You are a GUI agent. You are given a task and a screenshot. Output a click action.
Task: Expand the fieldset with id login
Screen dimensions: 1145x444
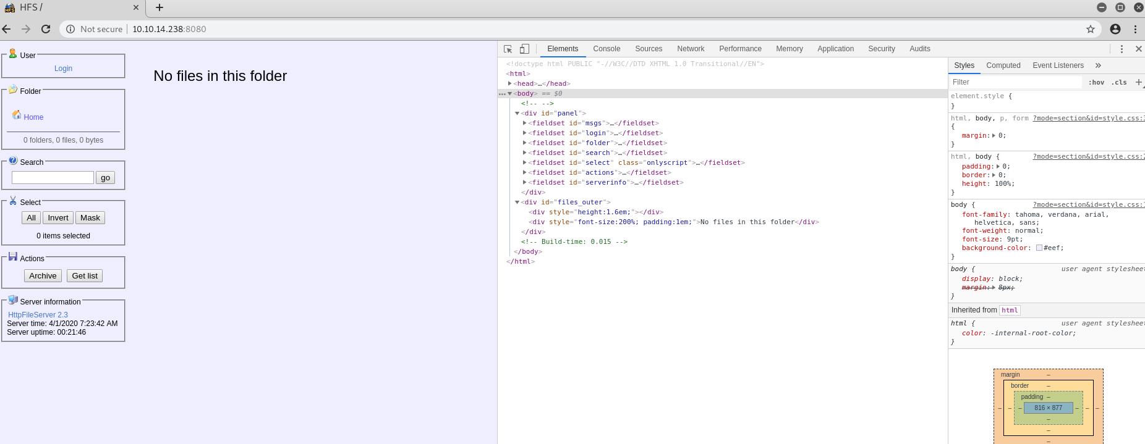point(525,133)
